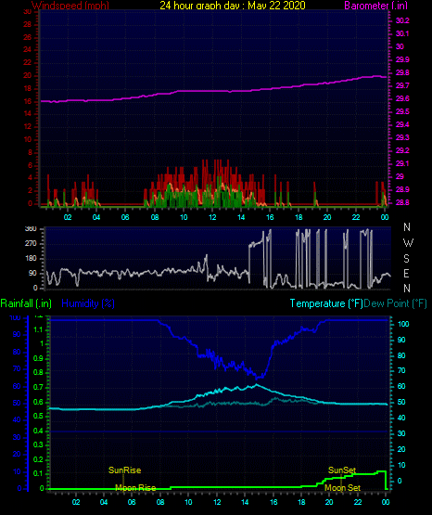Click the 20 mph windspeed scale value

[27, 75]
